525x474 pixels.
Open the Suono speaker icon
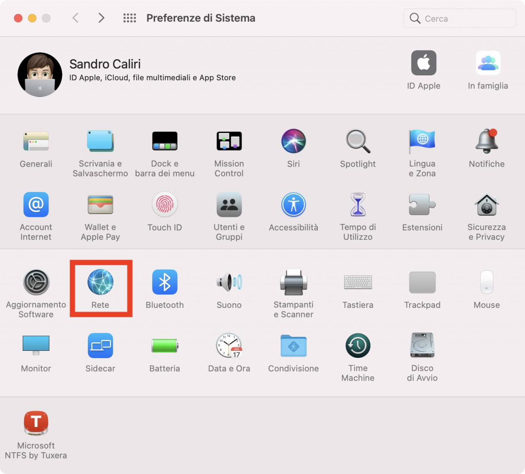point(229,282)
